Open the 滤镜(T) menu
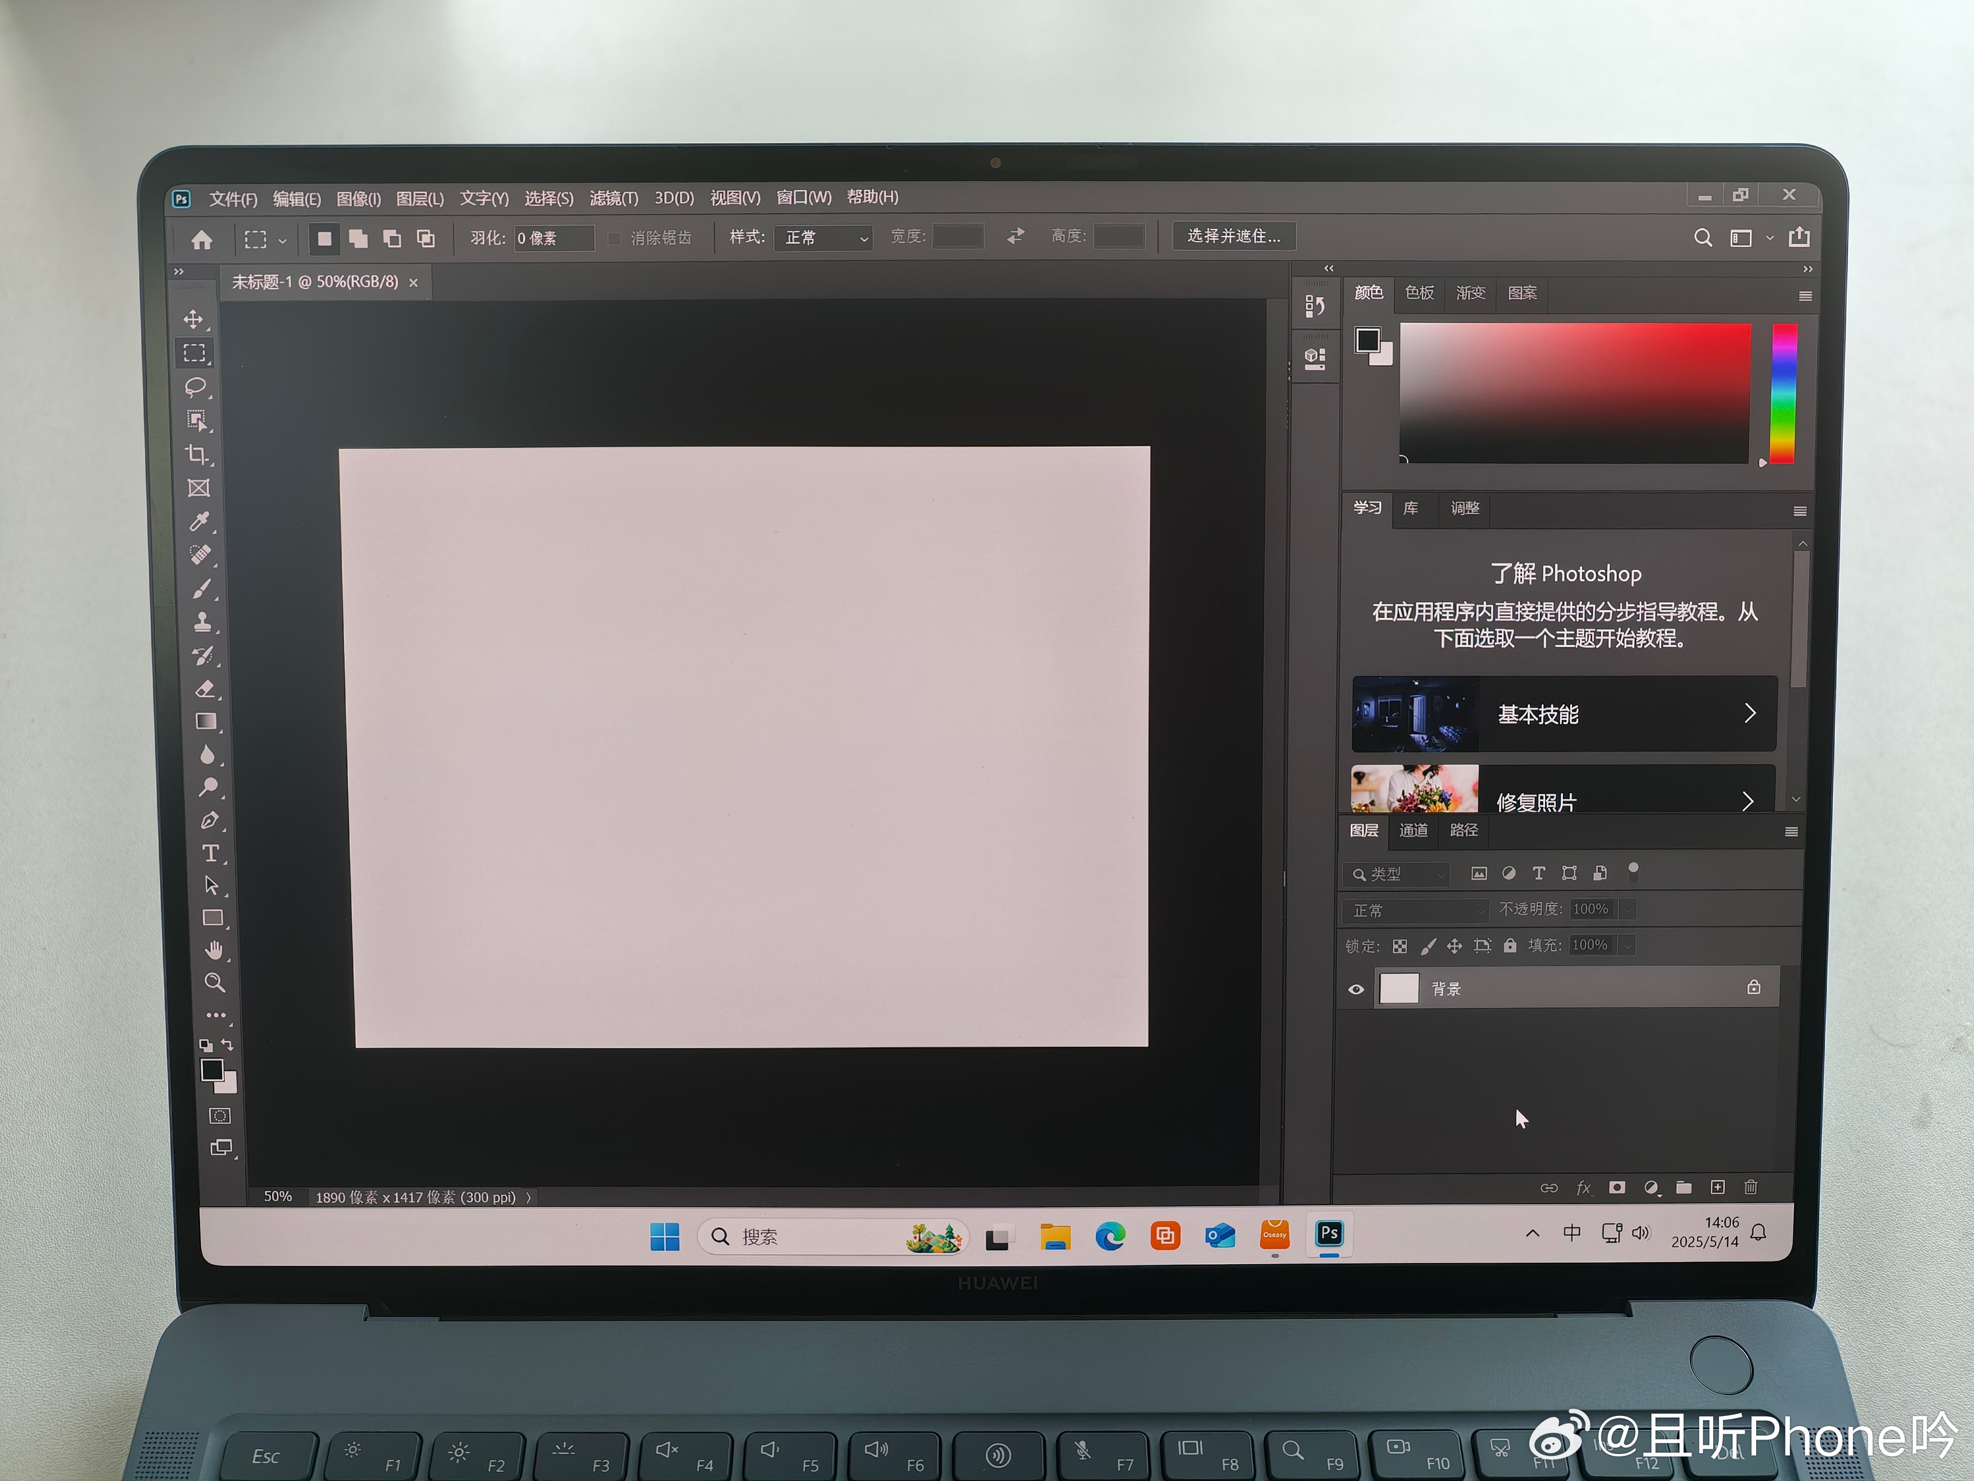 (614, 198)
